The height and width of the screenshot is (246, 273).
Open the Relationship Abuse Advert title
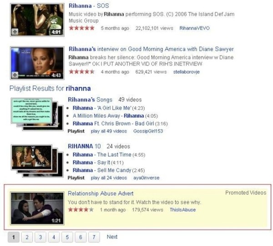point(101,193)
